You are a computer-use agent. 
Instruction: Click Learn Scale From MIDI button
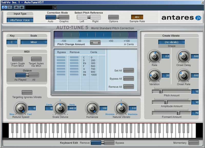[17, 59]
